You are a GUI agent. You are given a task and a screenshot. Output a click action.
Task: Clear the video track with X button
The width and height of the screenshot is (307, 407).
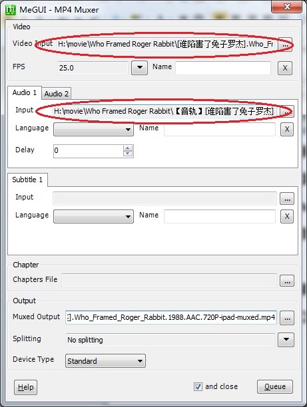click(x=285, y=68)
